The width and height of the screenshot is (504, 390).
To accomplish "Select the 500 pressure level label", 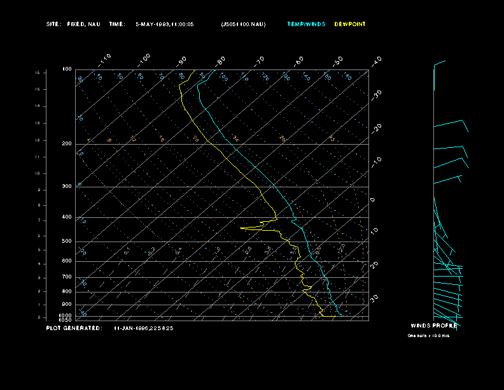I will click(66, 242).
